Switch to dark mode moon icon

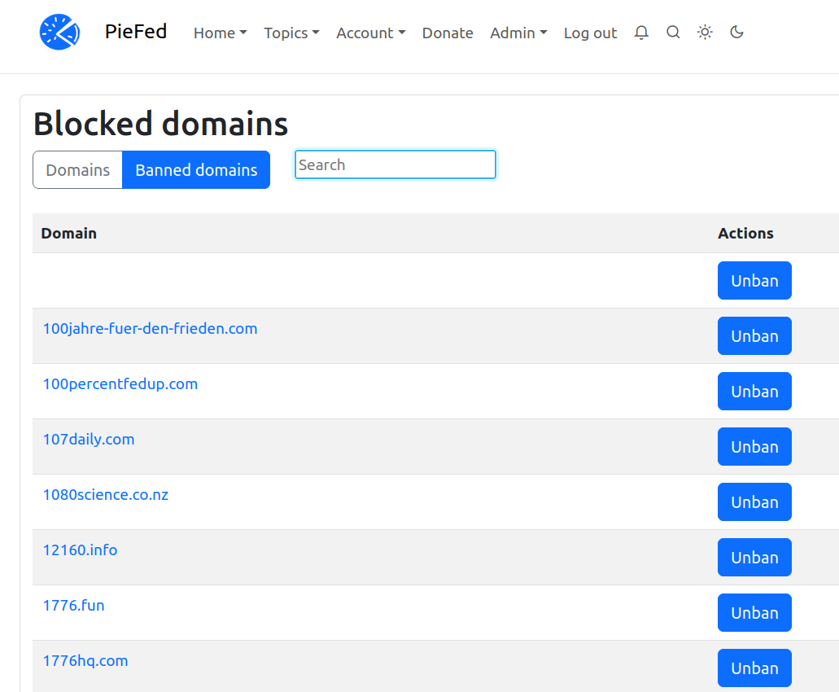(x=736, y=33)
